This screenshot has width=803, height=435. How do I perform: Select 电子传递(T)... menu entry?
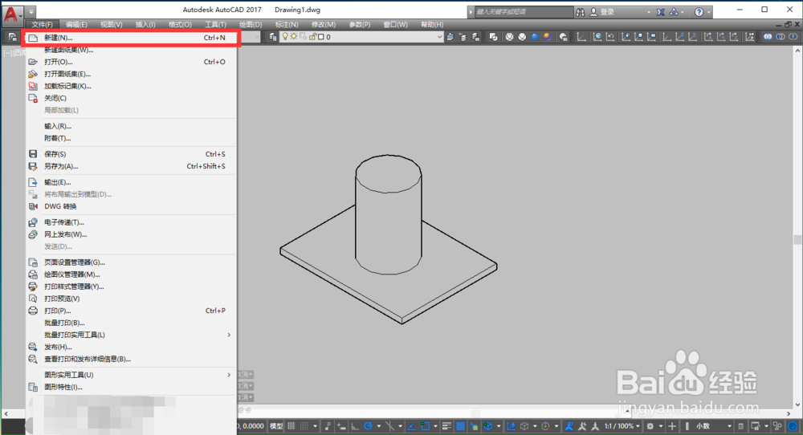tap(131, 222)
